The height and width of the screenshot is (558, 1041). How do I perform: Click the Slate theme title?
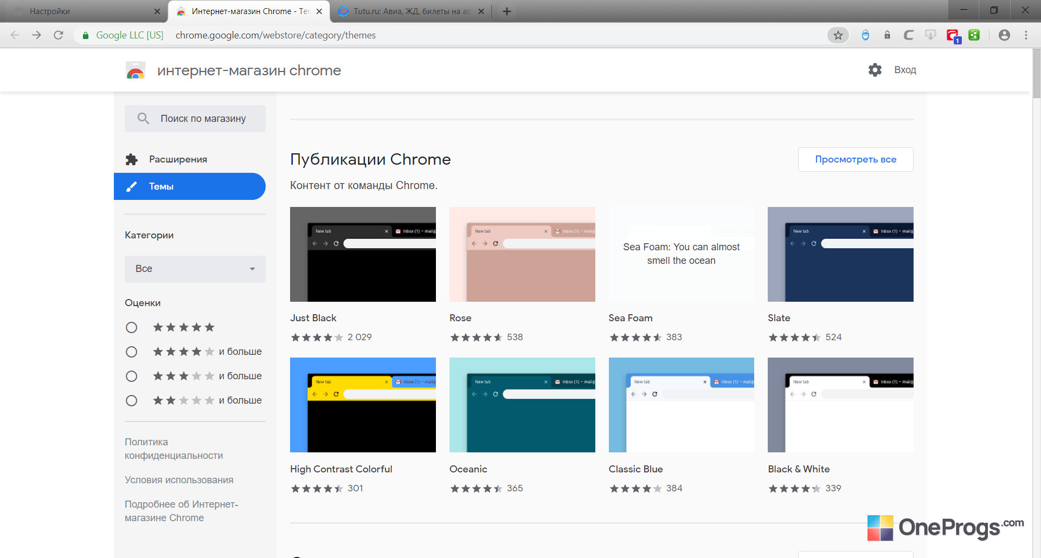[779, 318]
